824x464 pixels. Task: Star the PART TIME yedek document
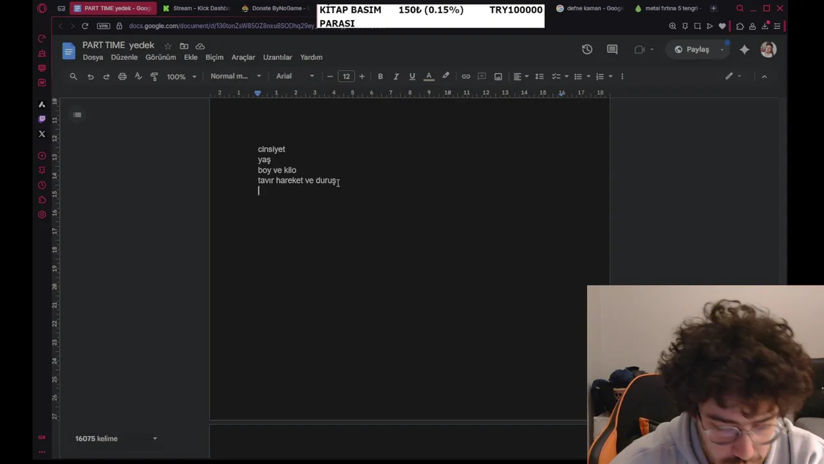(168, 46)
